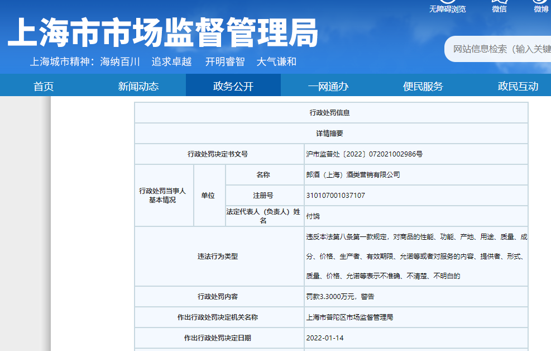Click the 上海城市精神 slogan text
Screen dimensions: 551x351
[163, 61]
